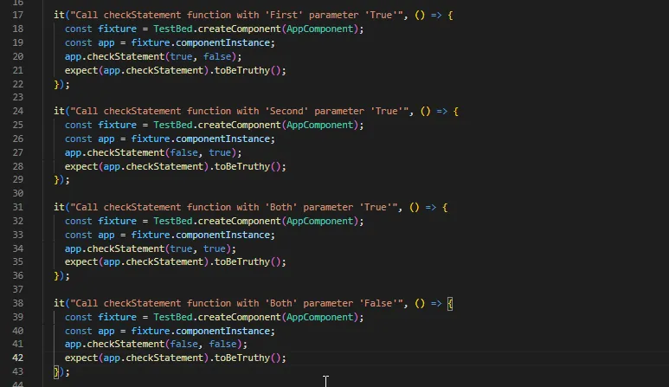Click line number 31 in the gutter
Screen dimensions: 669x387
pyautogui.click(x=18, y=207)
